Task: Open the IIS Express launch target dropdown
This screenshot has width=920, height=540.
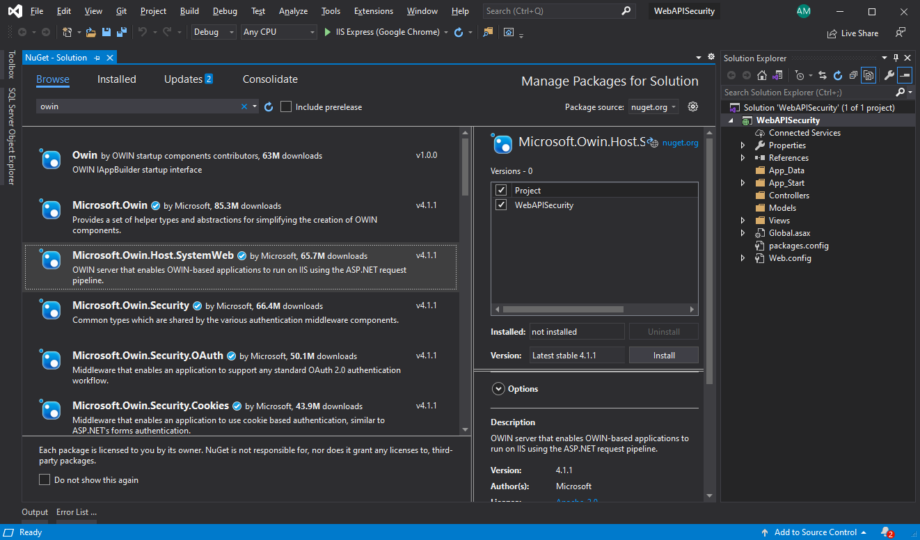Action: [x=445, y=32]
